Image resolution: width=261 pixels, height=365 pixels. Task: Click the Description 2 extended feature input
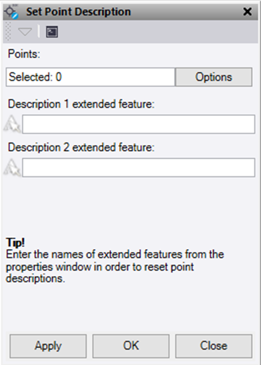139,167
